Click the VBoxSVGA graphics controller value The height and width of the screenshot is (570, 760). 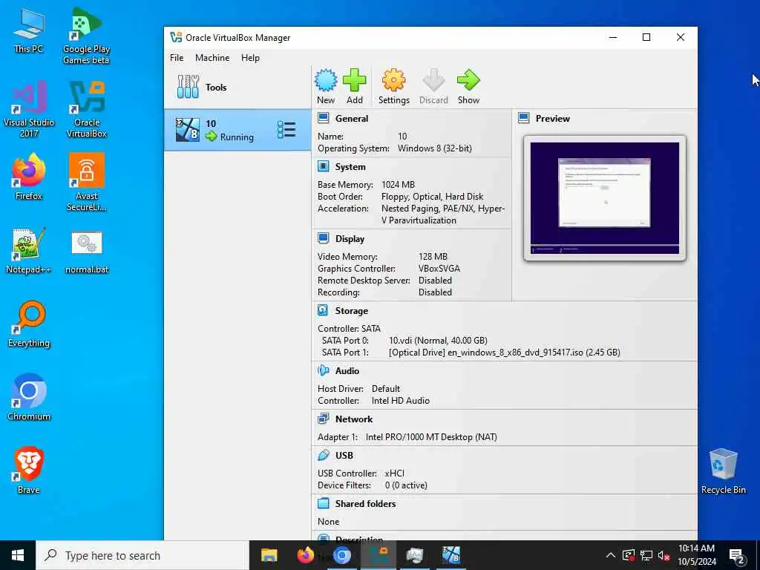click(x=439, y=269)
